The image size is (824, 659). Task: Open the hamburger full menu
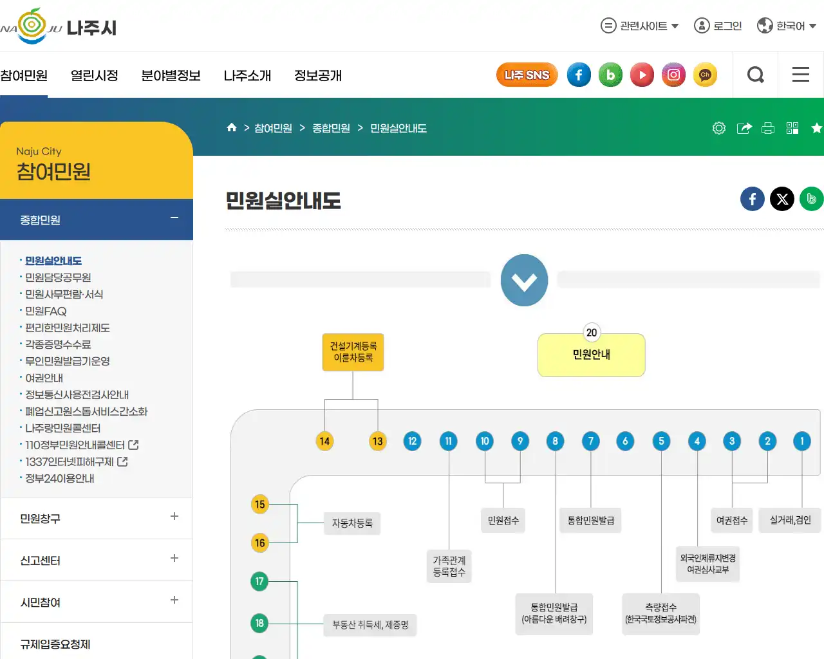[x=801, y=75]
